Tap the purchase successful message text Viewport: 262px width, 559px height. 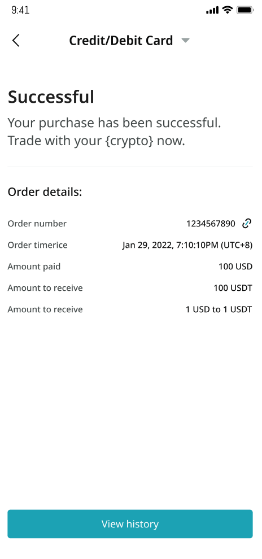click(x=115, y=132)
